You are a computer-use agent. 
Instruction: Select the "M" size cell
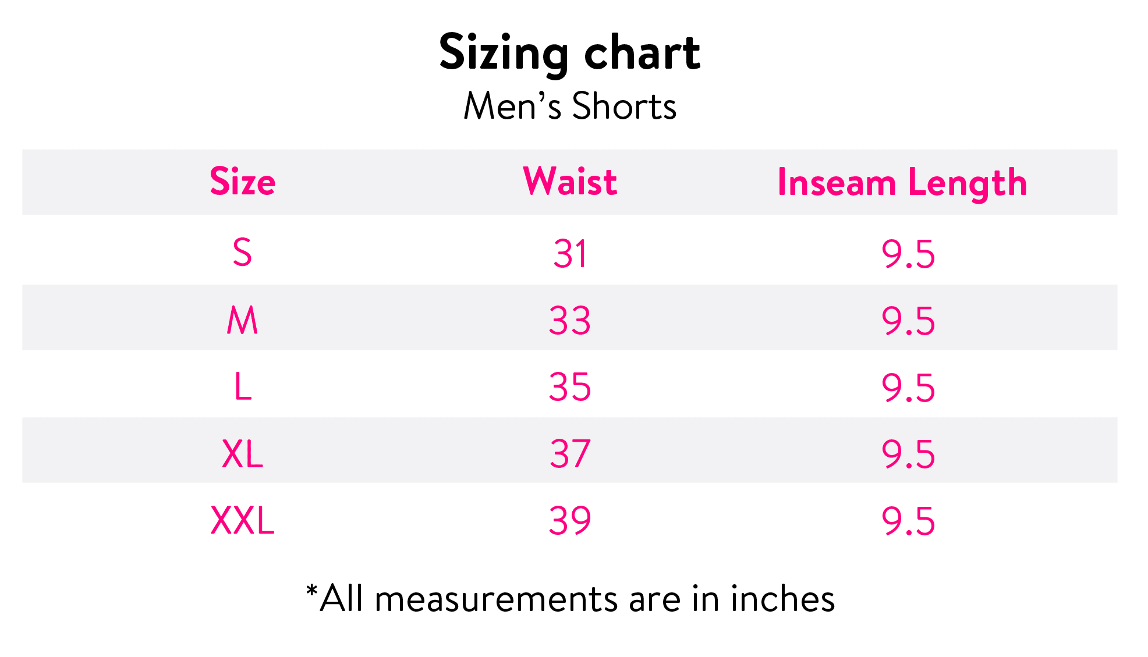pyautogui.click(x=242, y=320)
